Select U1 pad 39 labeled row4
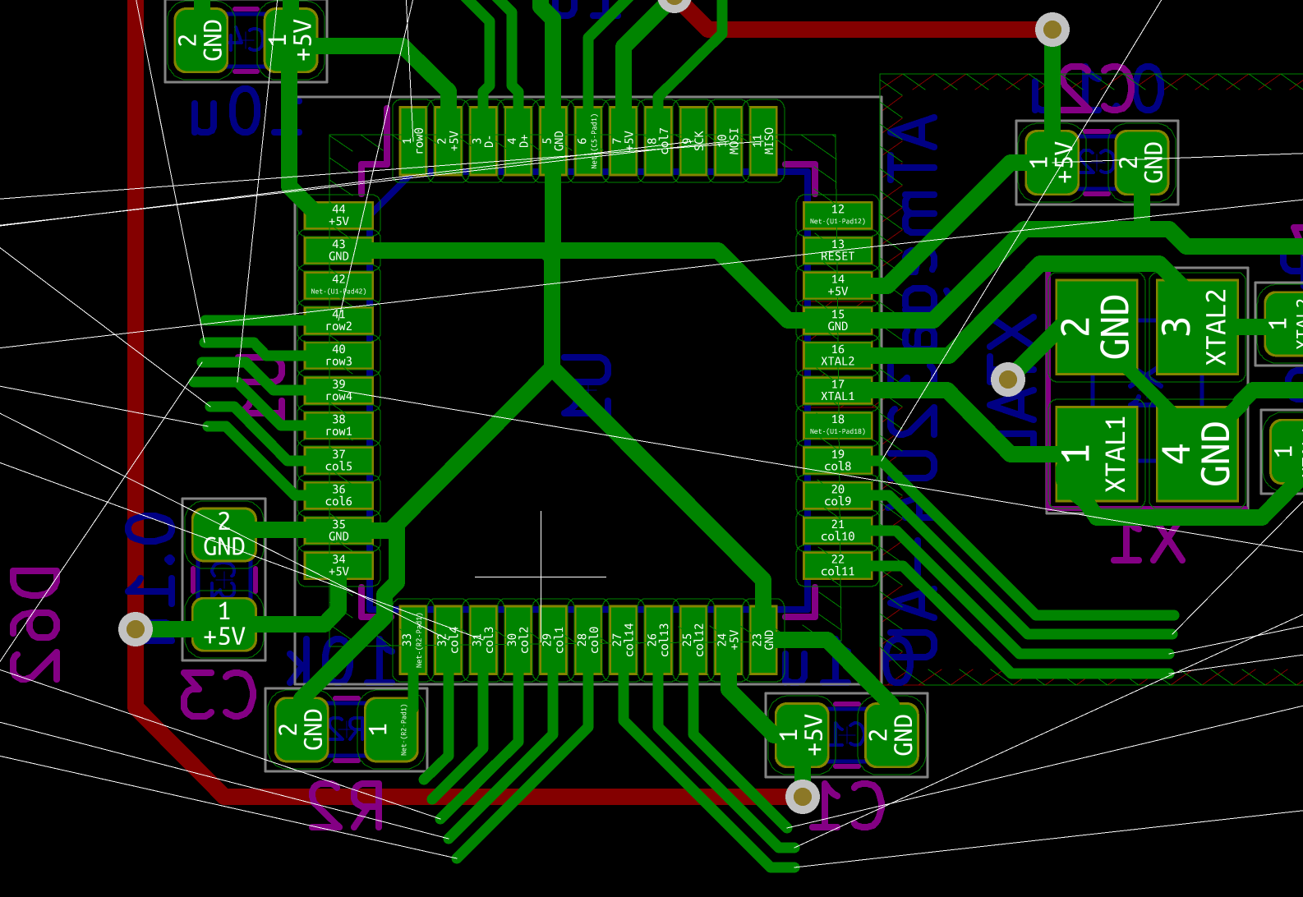 (x=338, y=390)
